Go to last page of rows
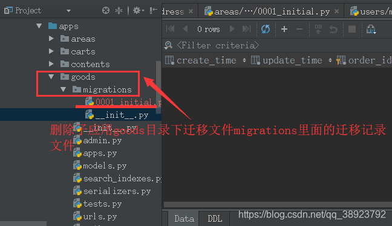 tap(246, 29)
